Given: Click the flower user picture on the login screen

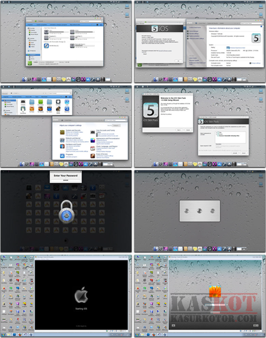Looking at the screenshot, I should tap(215, 291).
